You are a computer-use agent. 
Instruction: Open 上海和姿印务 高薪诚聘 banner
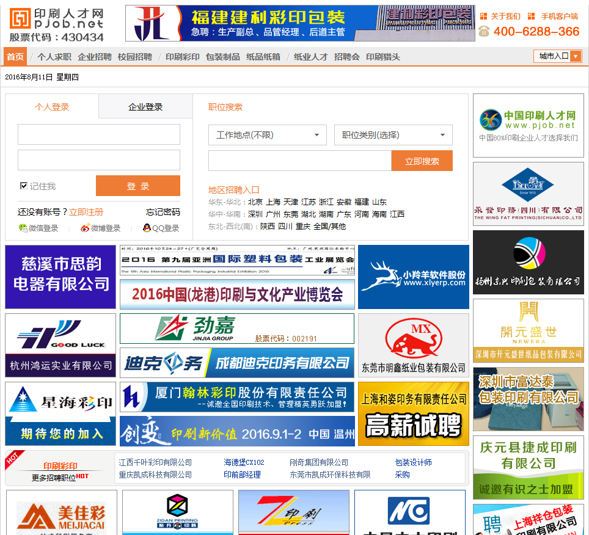pyautogui.click(x=414, y=413)
